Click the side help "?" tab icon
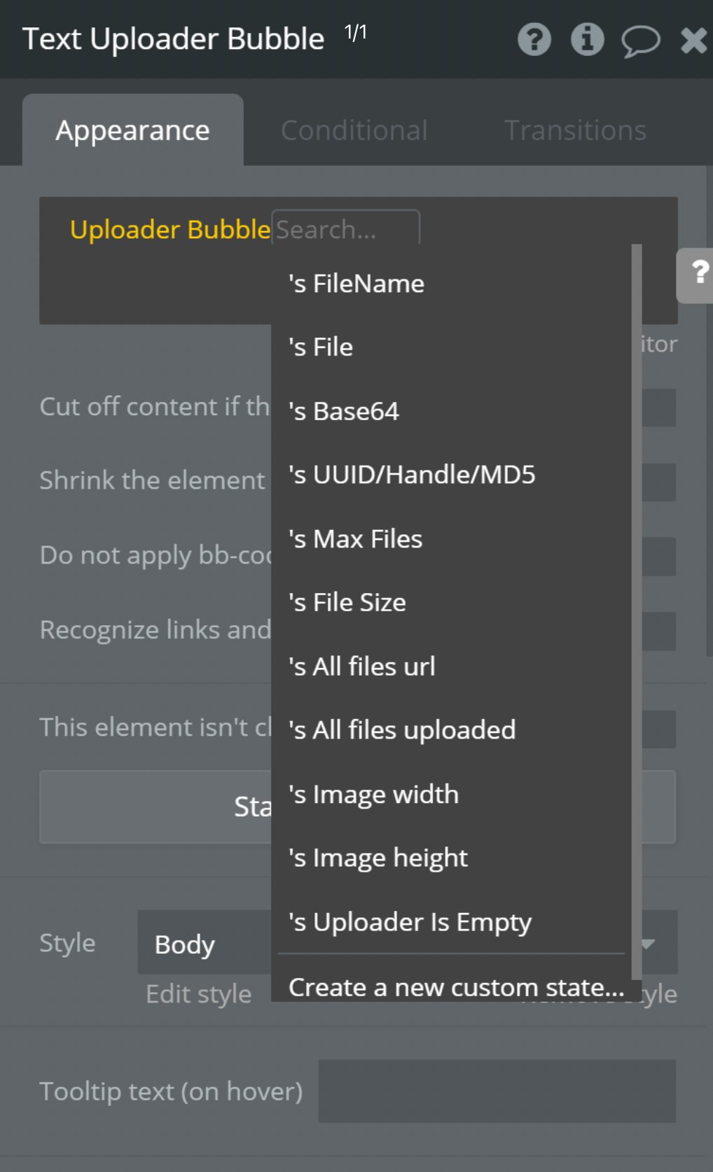Viewport: 713px width, 1172px height. click(698, 276)
